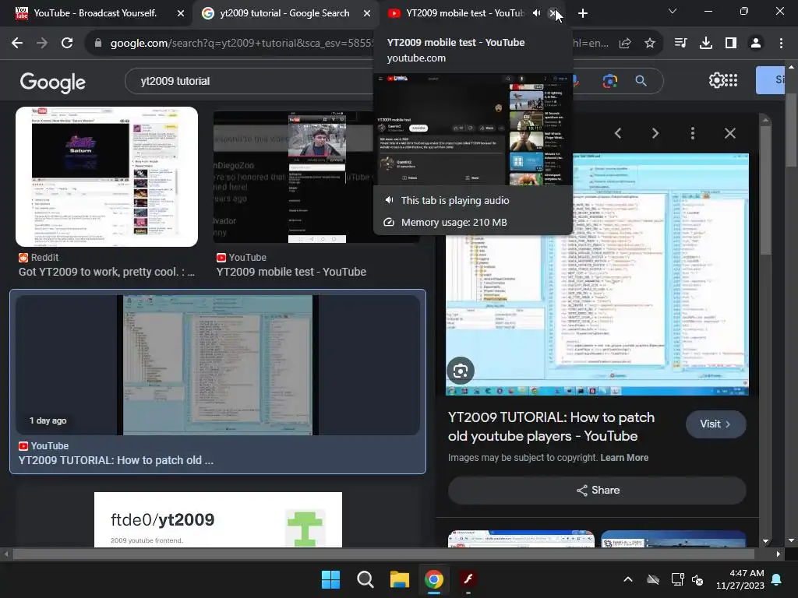Close the YouTube Broadcast Yourself tab

181,13
